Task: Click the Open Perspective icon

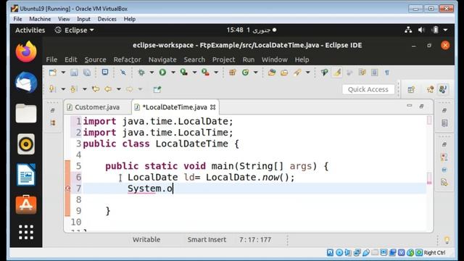Action: 411,89
